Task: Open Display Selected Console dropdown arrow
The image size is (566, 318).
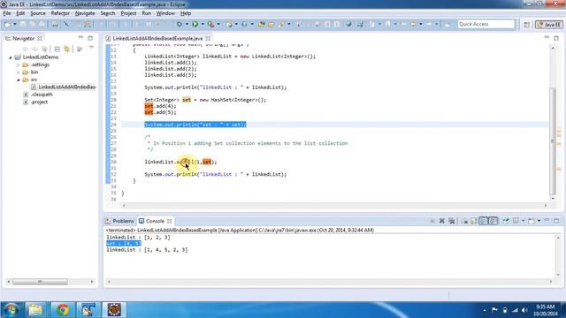Action: pos(523,221)
